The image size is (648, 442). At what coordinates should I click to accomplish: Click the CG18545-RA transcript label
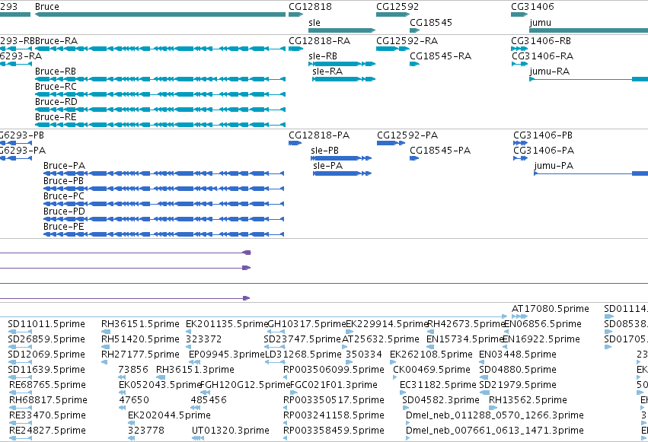click(x=441, y=56)
